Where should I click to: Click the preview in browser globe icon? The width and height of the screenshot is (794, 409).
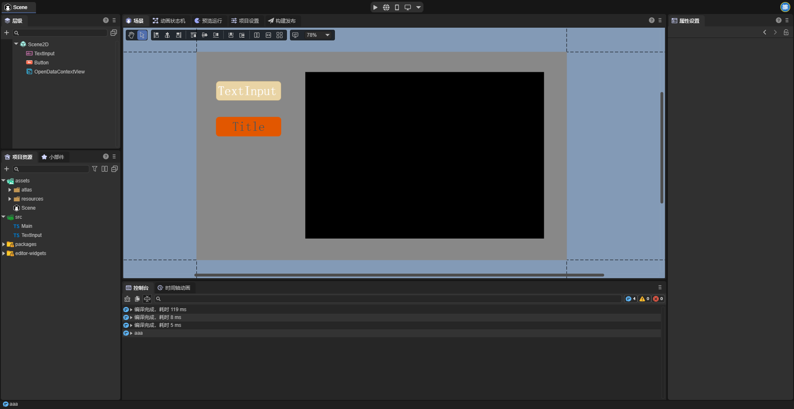386,7
